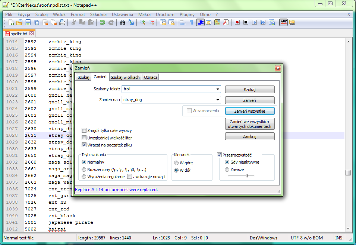Viewport: 356px width, 245px height.
Task: Close the npclist.txt tab with red X
Action: (32, 33)
